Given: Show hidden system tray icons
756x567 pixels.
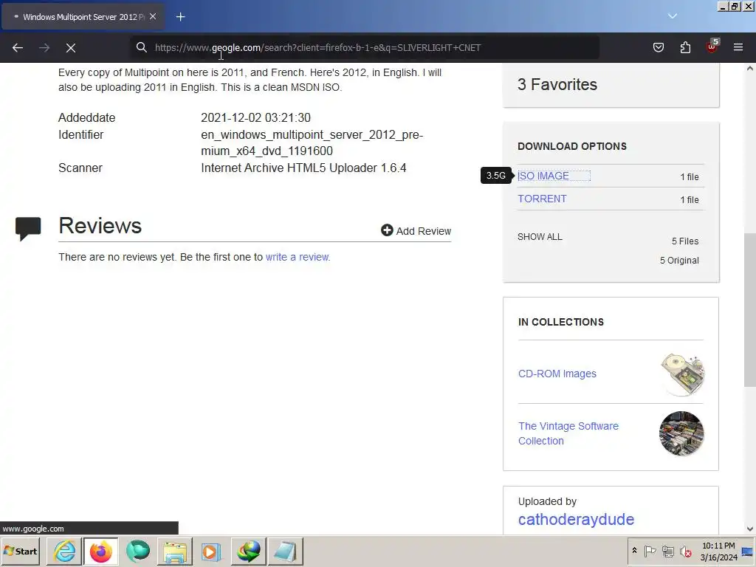Looking at the screenshot, I should 634,551.
